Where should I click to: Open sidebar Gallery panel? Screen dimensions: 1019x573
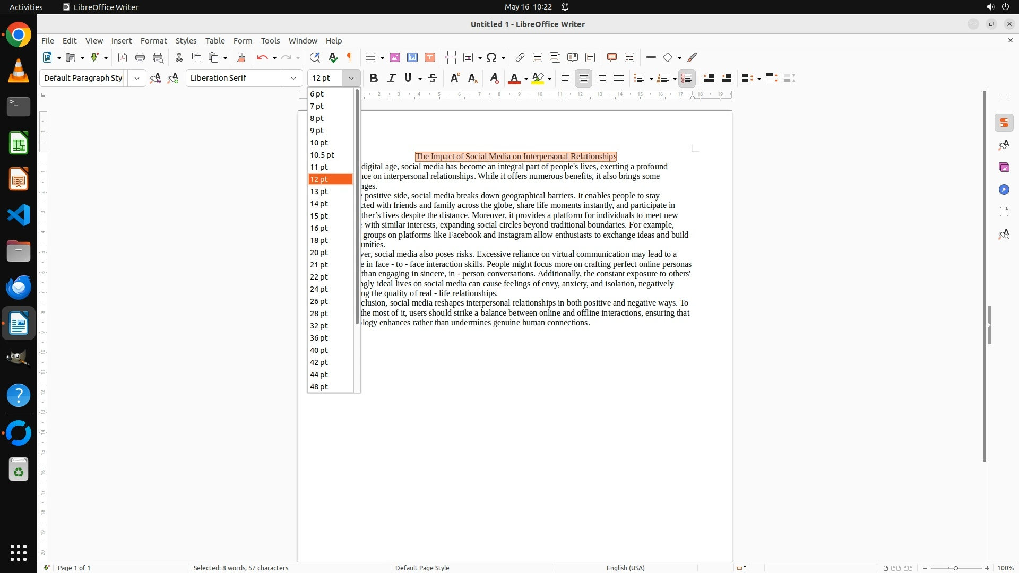point(1004,167)
